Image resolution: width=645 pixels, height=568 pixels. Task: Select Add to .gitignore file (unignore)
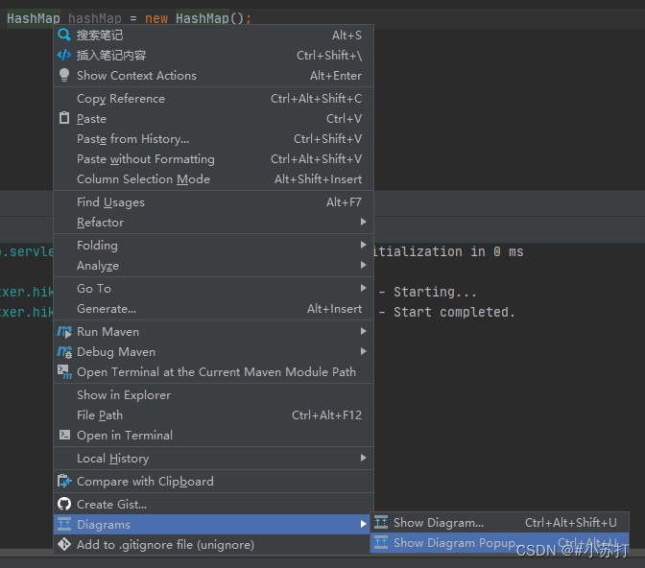213,545
